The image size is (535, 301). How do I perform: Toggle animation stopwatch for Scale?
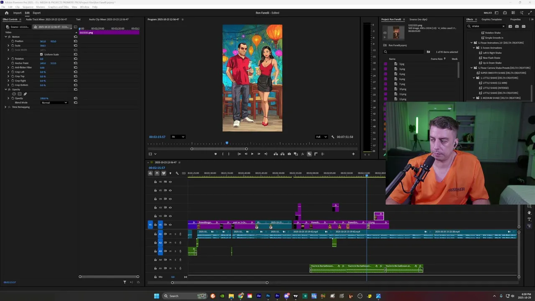[x=13, y=46]
